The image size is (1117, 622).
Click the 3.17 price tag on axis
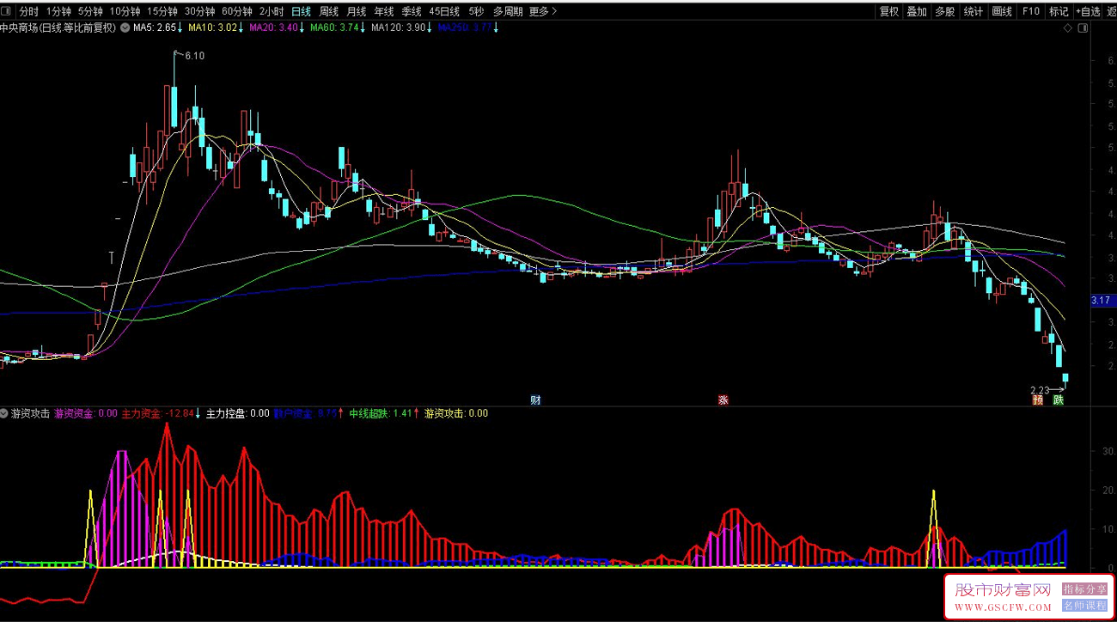pyautogui.click(x=1102, y=301)
